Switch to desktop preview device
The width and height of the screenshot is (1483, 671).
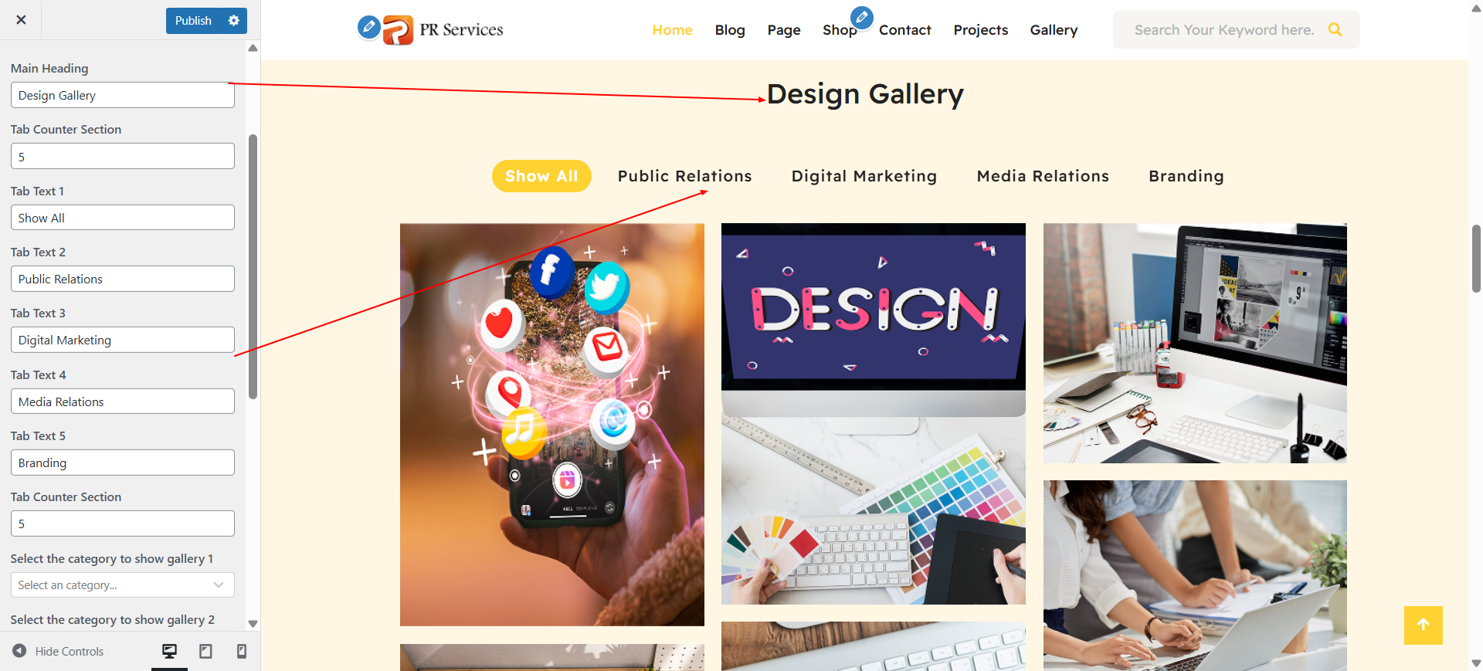pyautogui.click(x=169, y=651)
